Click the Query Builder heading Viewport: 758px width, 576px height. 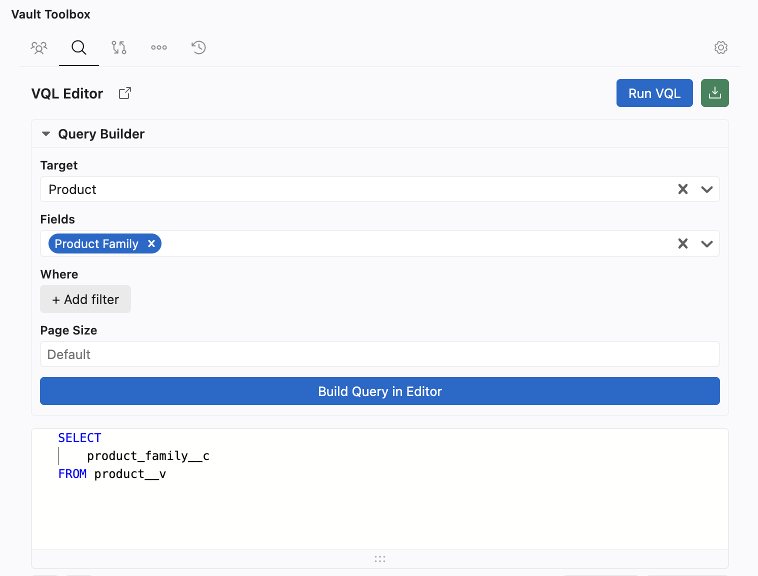click(x=101, y=134)
